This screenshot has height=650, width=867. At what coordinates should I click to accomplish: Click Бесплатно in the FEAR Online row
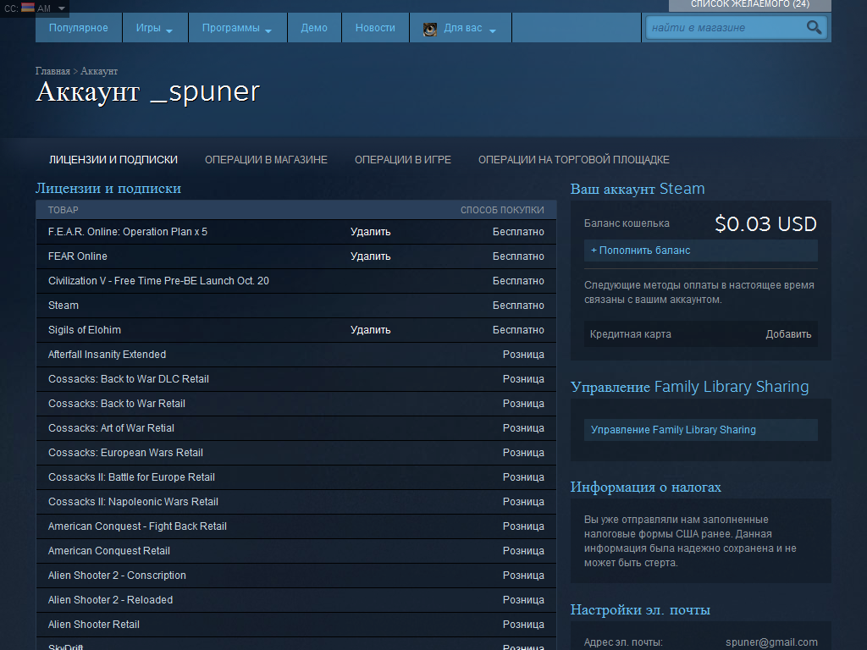click(x=518, y=256)
